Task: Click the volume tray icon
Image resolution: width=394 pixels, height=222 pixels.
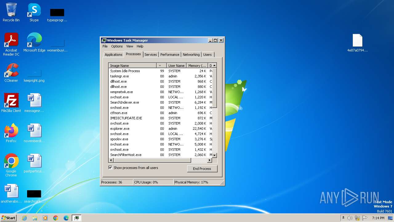Action: click(350, 218)
